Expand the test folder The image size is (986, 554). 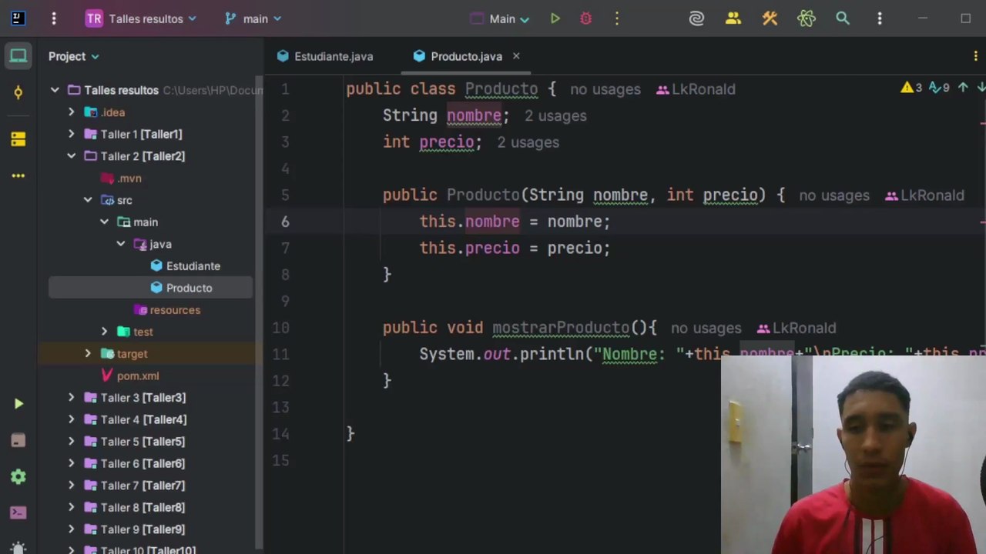(104, 332)
